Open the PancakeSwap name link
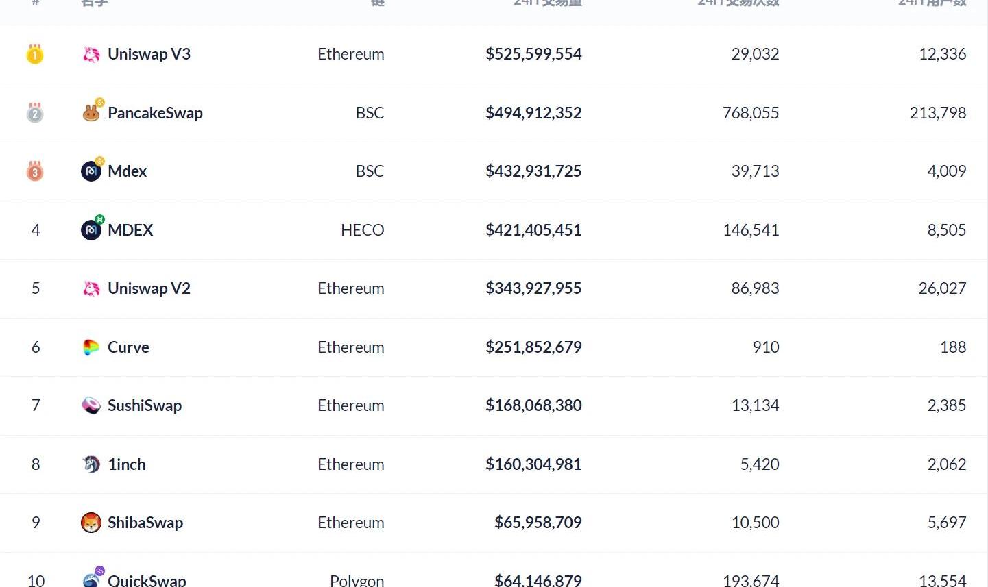The height and width of the screenshot is (587, 988). pyautogui.click(x=155, y=113)
